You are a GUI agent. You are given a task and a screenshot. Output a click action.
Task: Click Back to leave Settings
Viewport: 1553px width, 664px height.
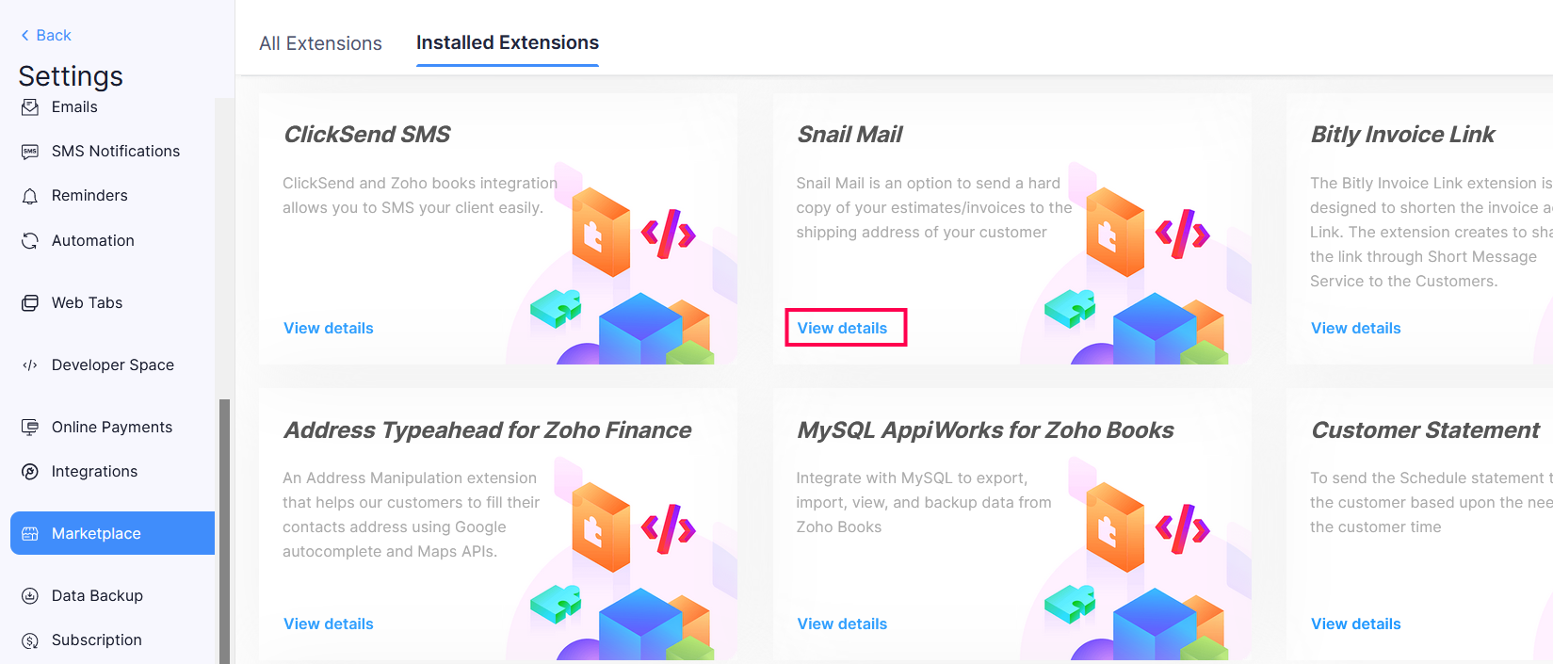coord(43,35)
